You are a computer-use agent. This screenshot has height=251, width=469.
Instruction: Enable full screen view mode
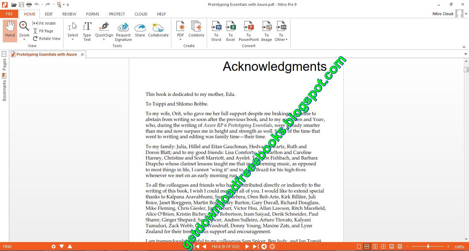click(391, 247)
